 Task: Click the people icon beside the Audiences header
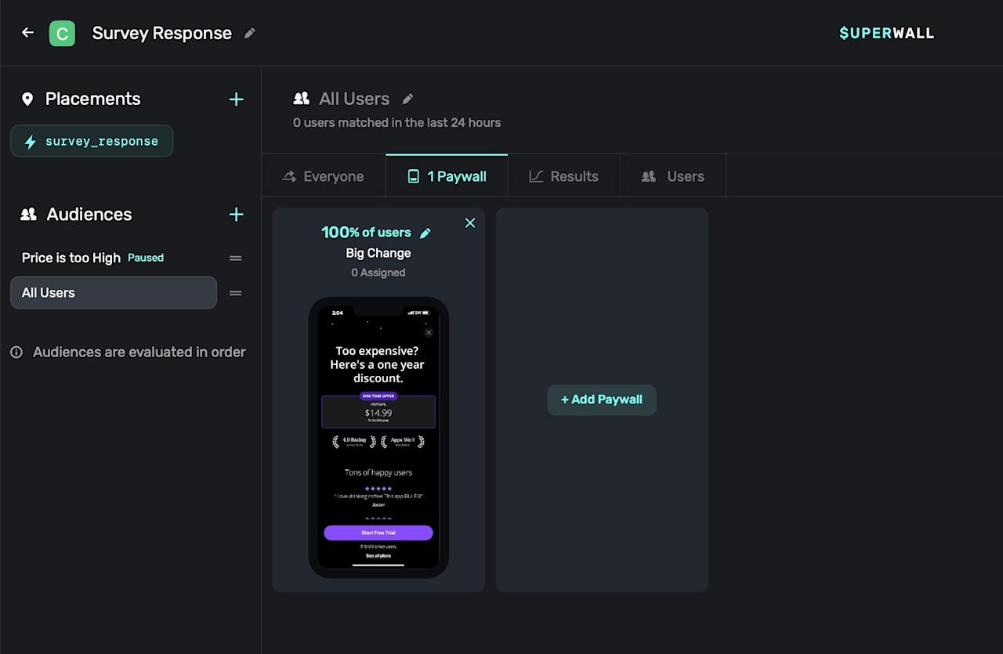(28, 214)
